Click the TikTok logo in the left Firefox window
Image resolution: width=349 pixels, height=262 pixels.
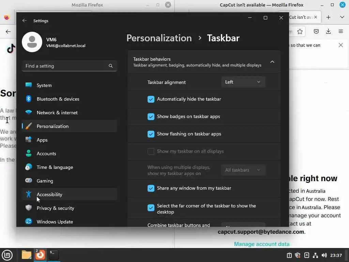(x=11, y=48)
